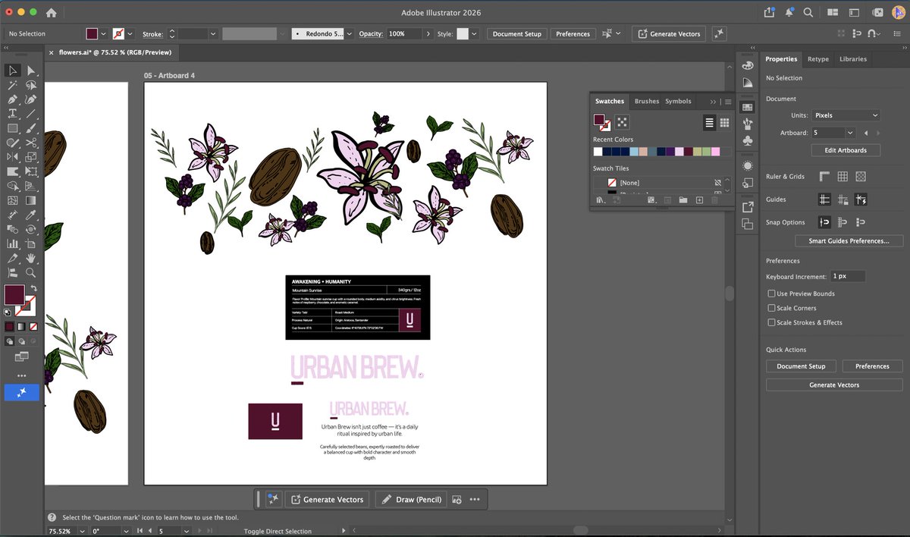Image resolution: width=910 pixels, height=537 pixels.
Task: Open the Symbols club icon in dock
Action: [x=748, y=140]
